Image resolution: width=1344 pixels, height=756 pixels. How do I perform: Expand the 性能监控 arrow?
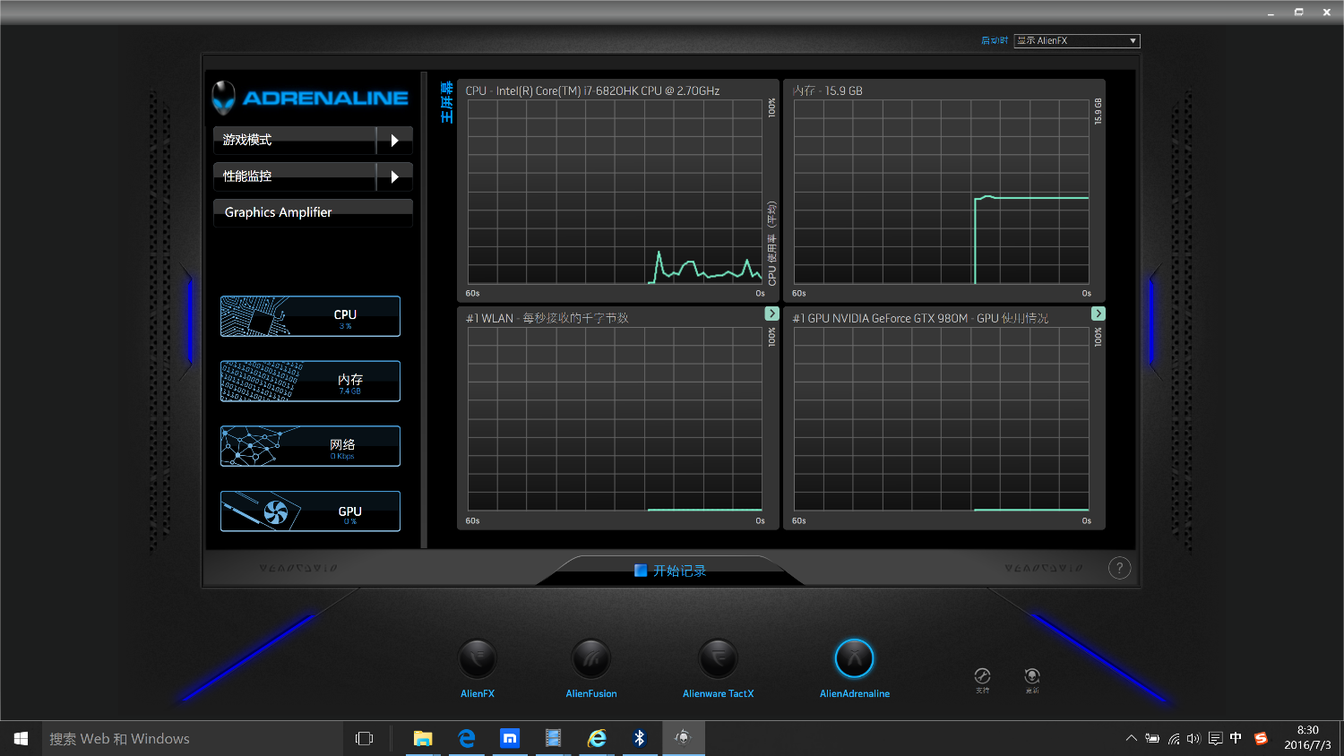394,176
